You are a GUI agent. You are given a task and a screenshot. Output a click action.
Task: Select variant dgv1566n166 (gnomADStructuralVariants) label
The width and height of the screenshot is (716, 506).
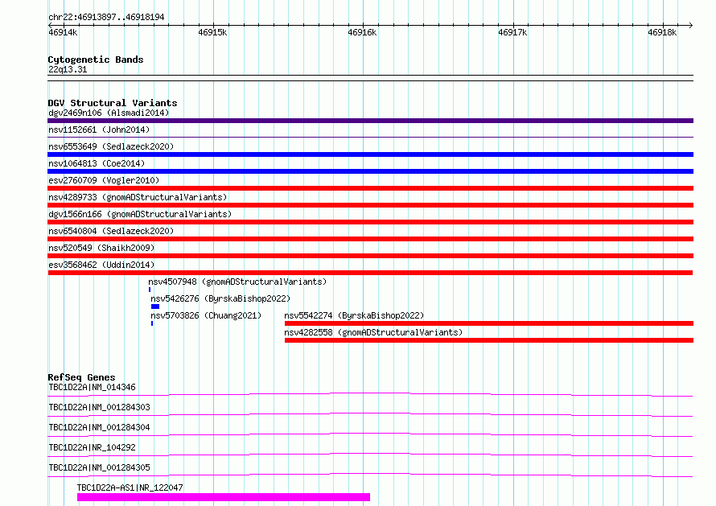[x=140, y=214]
